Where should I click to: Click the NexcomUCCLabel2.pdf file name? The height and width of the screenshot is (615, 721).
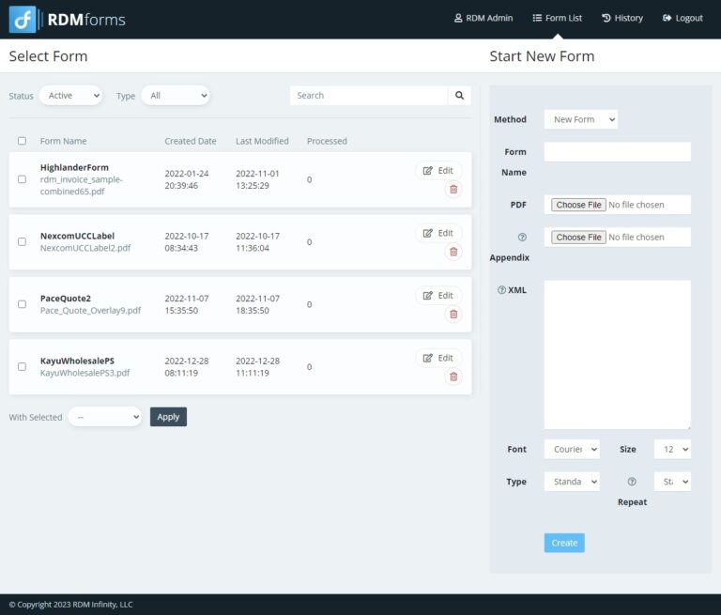tap(85, 248)
